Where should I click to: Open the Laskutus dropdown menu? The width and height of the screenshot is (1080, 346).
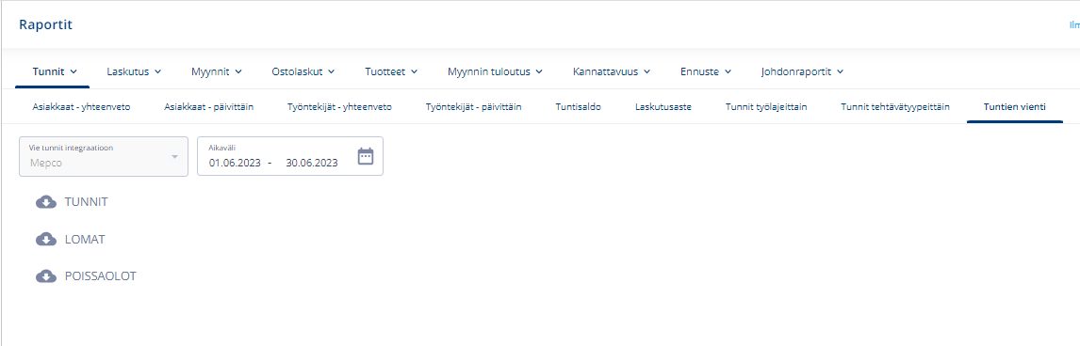134,71
